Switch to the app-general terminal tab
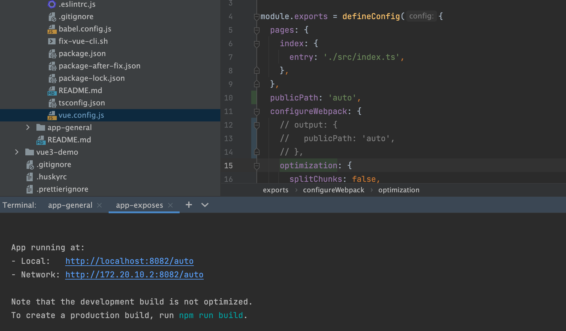 (x=70, y=205)
